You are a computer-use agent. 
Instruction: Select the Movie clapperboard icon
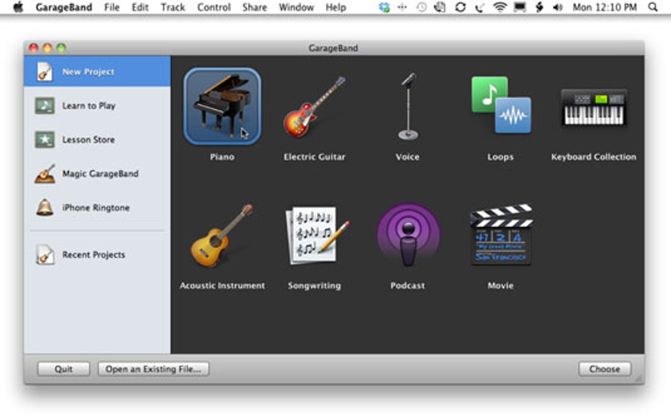tap(501, 234)
